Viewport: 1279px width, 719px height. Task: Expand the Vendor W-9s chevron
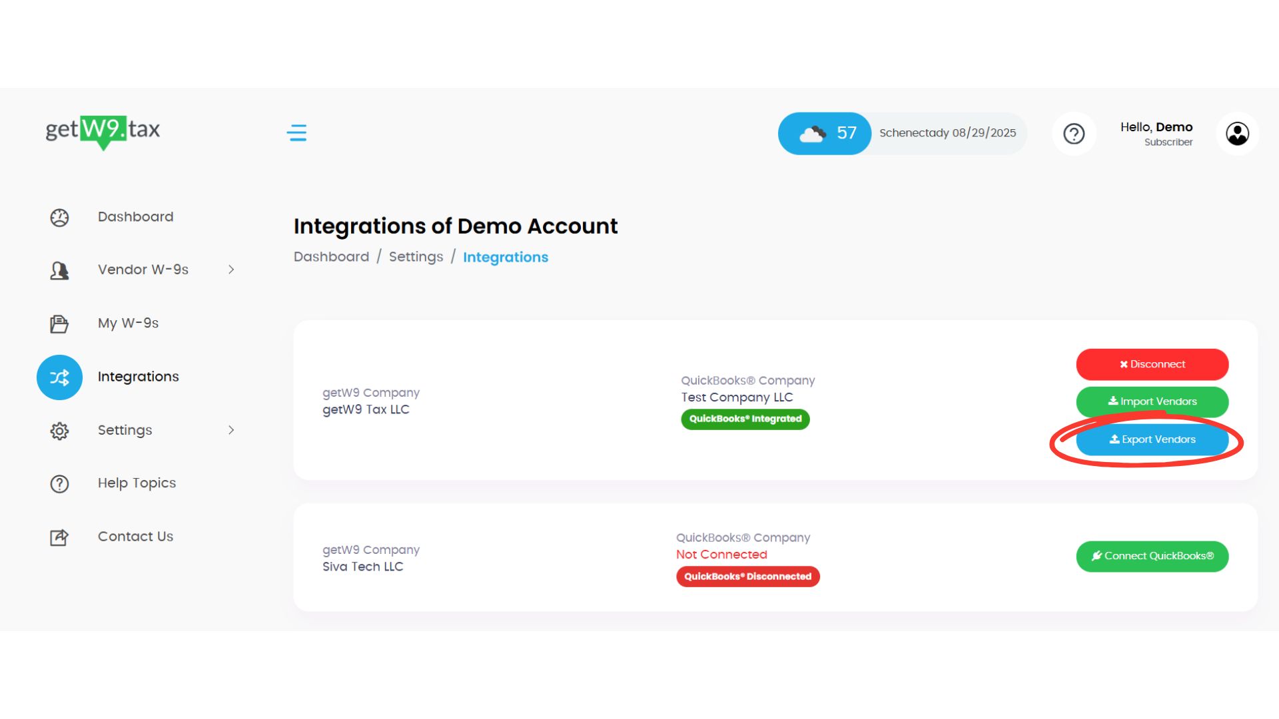tap(231, 270)
